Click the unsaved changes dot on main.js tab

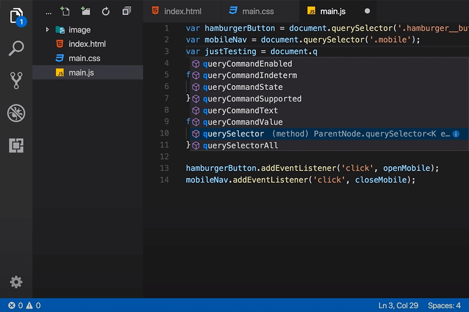(367, 11)
